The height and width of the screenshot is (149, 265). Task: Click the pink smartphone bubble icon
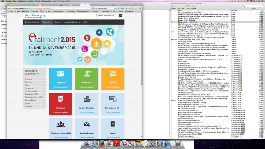coord(85,49)
